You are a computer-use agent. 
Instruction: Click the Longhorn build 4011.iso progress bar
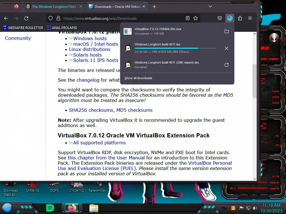175,48
